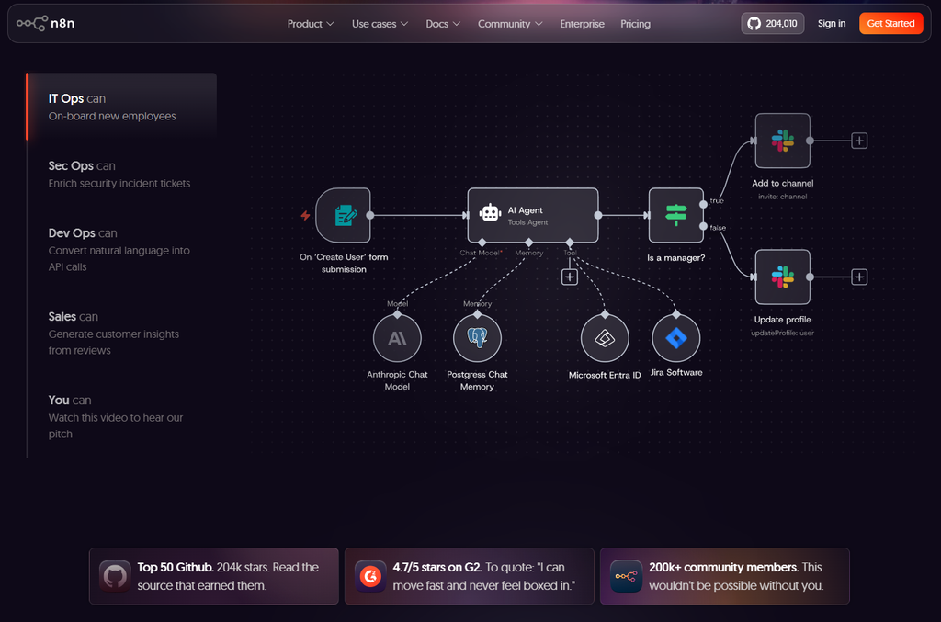
Task: Click the 'true' branch output label
Action: coord(717,201)
